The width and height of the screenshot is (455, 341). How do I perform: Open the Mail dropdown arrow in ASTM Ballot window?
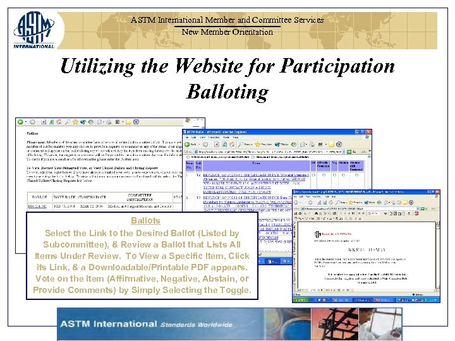click(x=306, y=145)
